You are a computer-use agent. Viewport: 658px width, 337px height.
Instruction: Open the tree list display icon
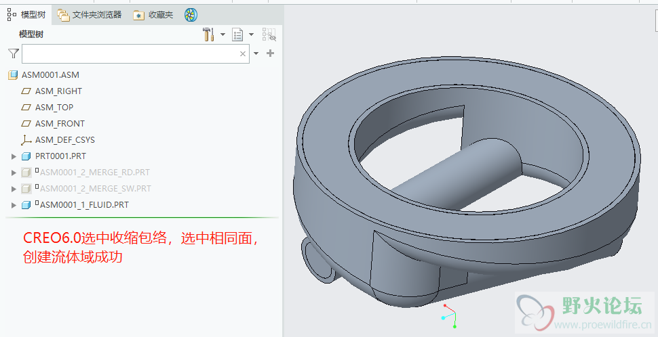237,35
